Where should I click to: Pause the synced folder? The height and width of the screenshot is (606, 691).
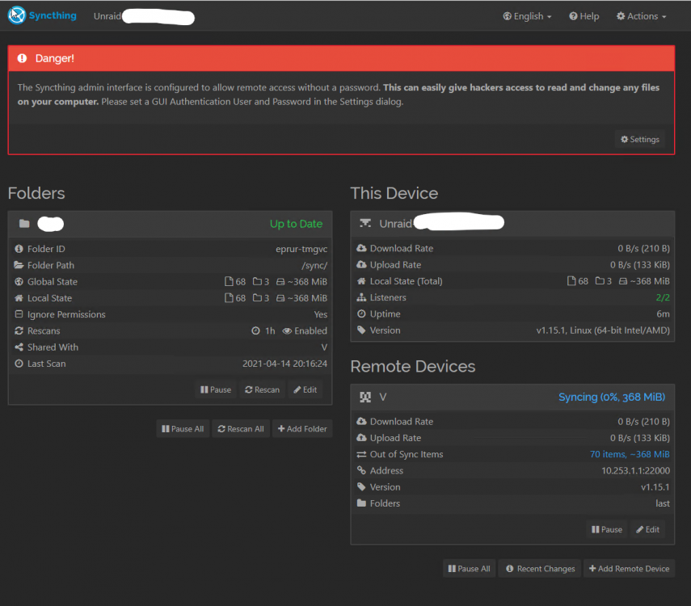tap(216, 389)
